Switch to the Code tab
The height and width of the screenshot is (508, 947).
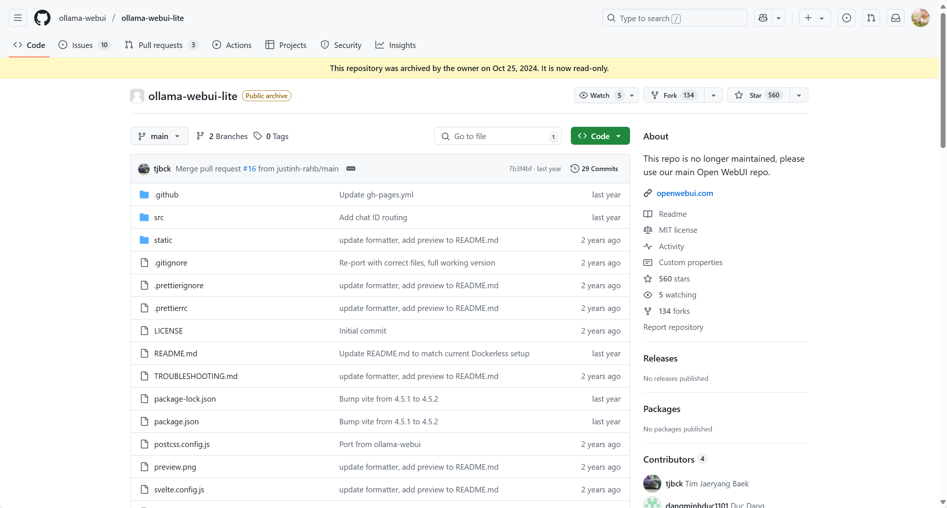[29, 45]
